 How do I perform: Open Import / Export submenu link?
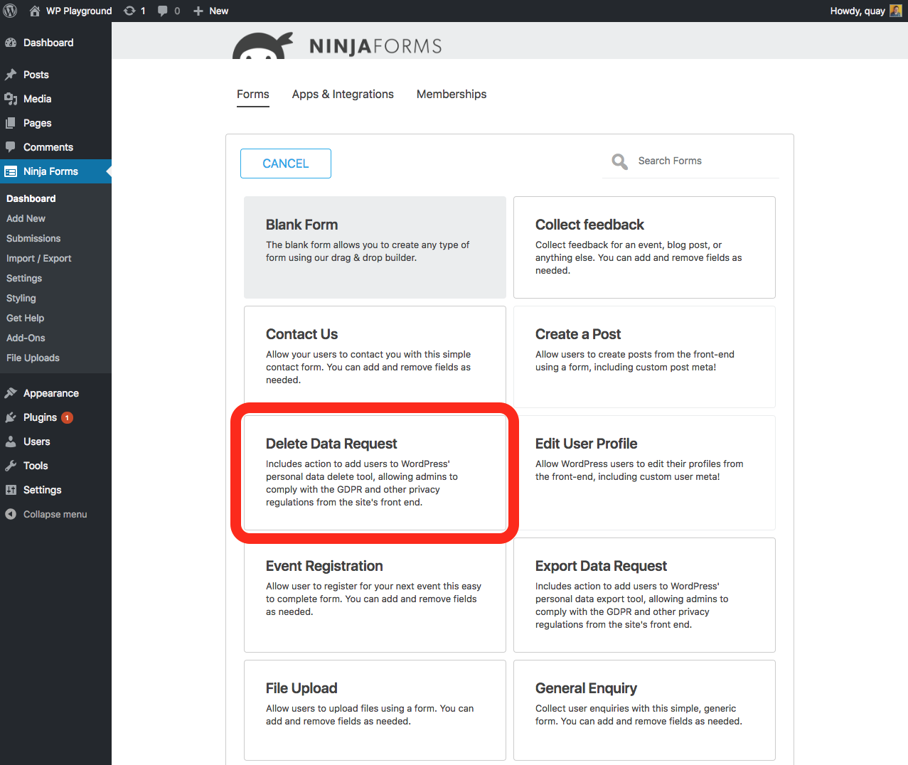click(x=39, y=258)
